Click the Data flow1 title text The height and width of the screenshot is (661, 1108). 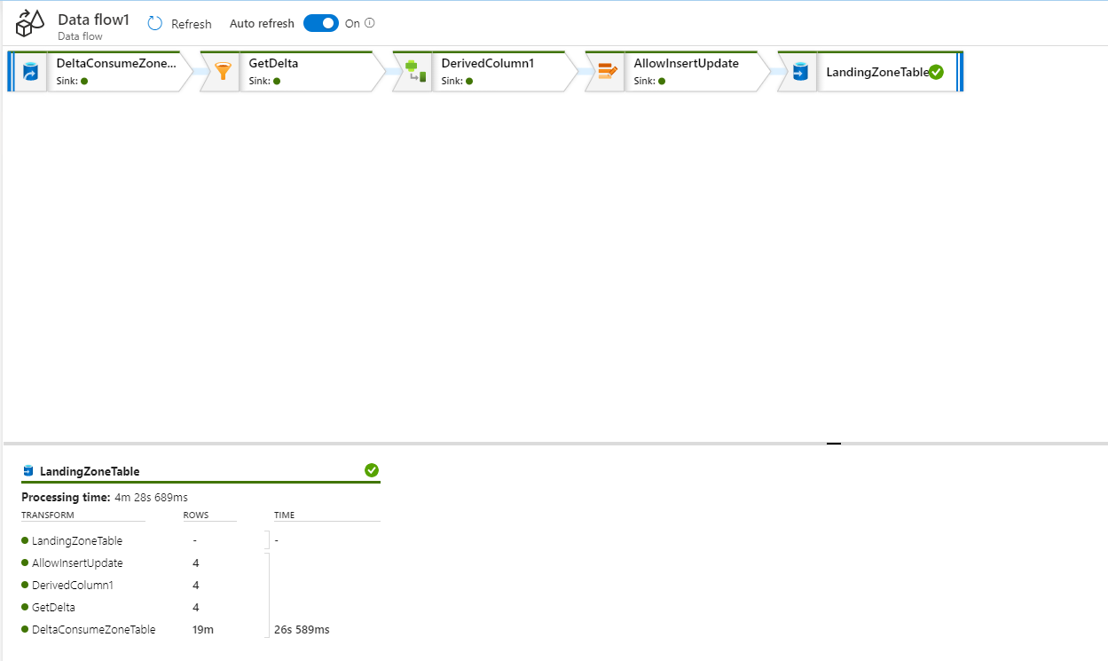coord(93,19)
